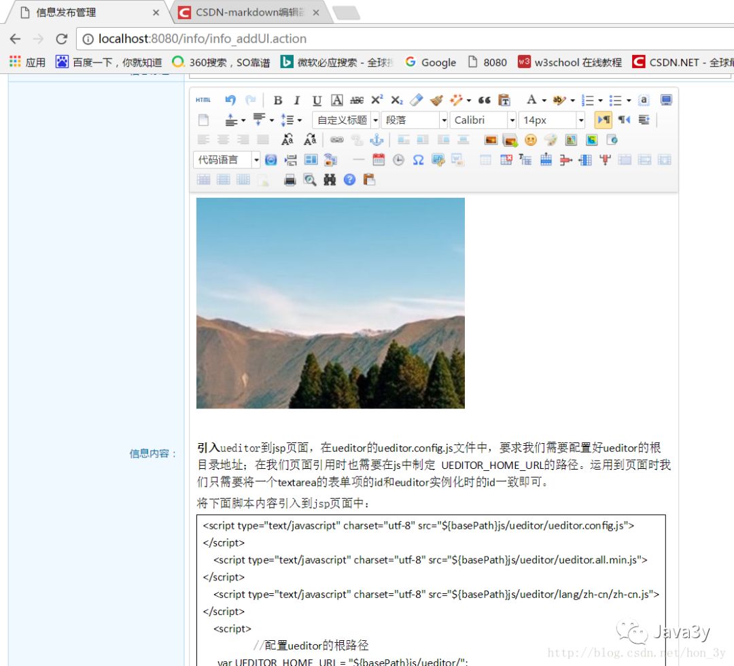Toggle italic formatting
The image size is (734, 666).
coord(297,100)
